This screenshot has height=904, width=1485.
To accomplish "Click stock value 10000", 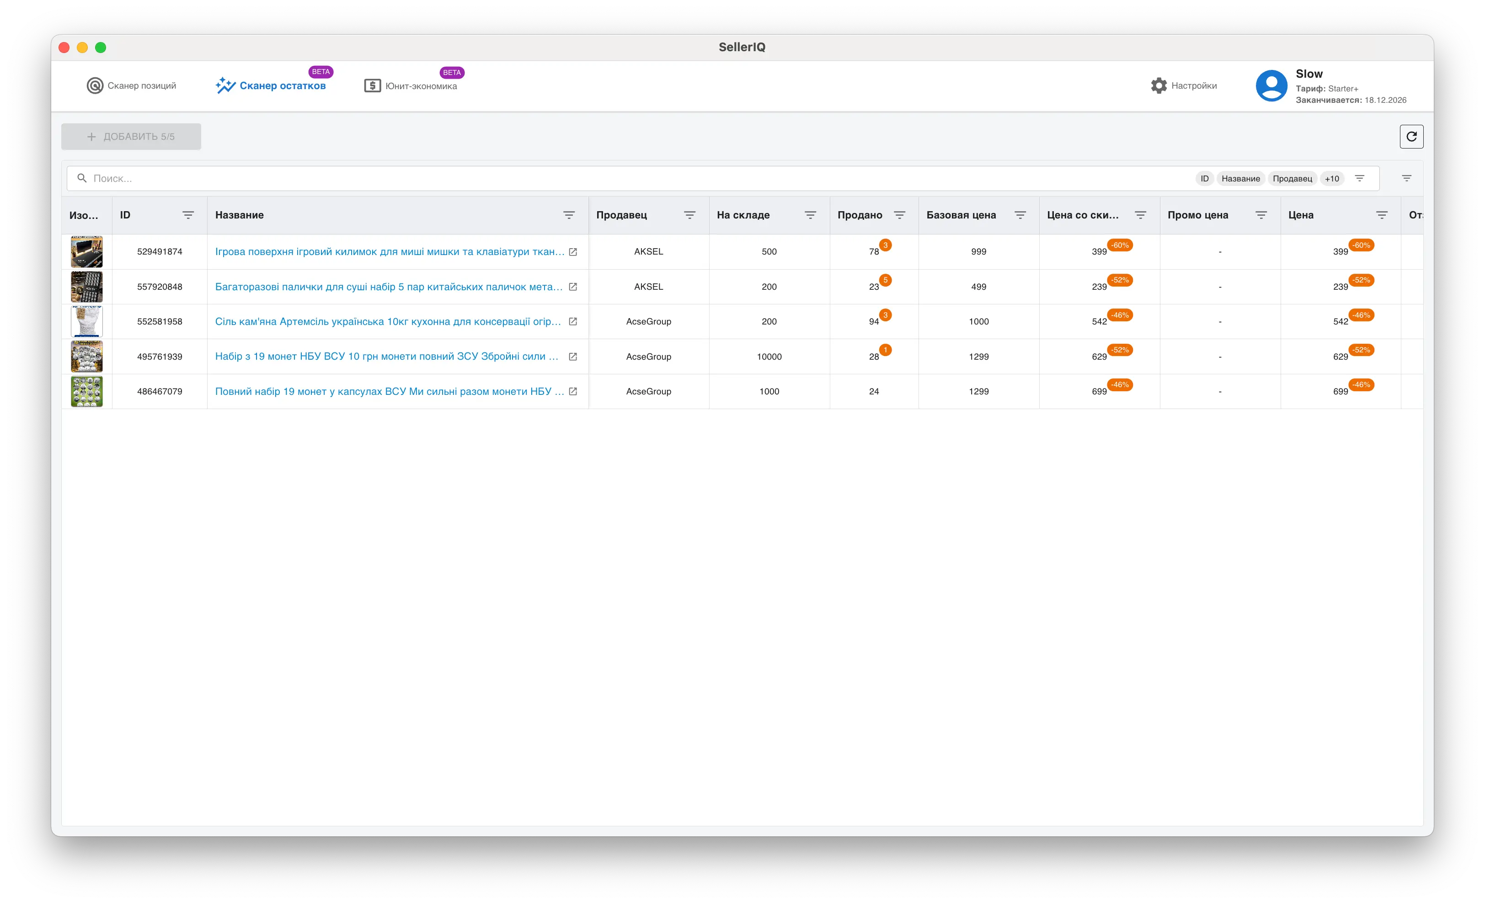I will tap(769, 356).
